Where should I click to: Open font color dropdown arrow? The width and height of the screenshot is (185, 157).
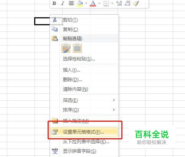(99, 3)
